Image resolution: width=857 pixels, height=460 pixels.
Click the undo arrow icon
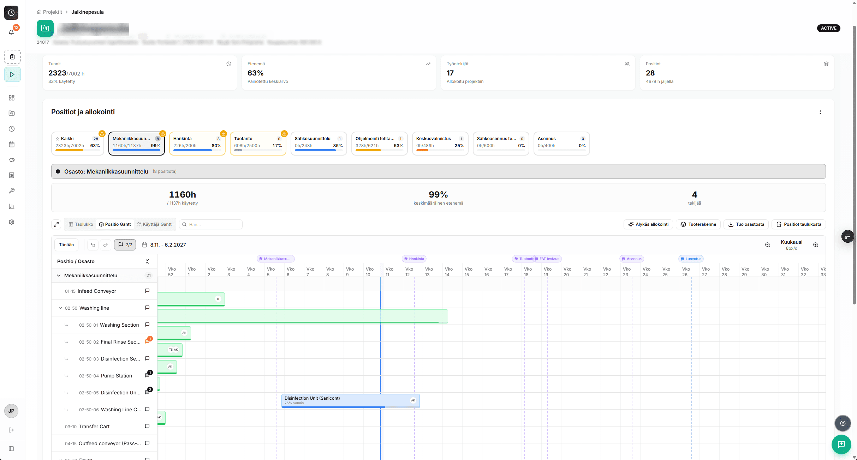tap(93, 245)
